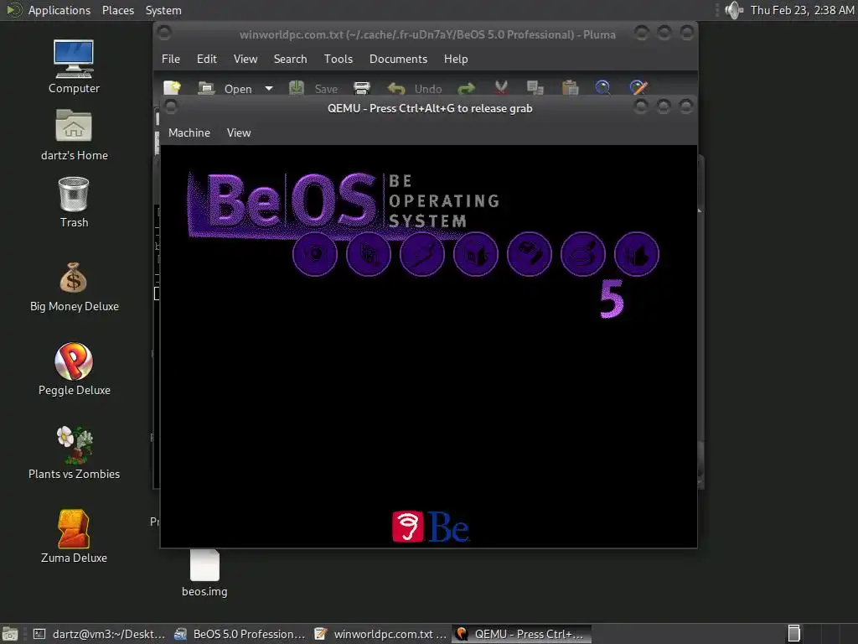Click the date and time clock

point(802,10)
